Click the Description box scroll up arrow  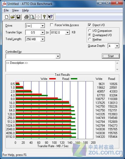(117, 63)
